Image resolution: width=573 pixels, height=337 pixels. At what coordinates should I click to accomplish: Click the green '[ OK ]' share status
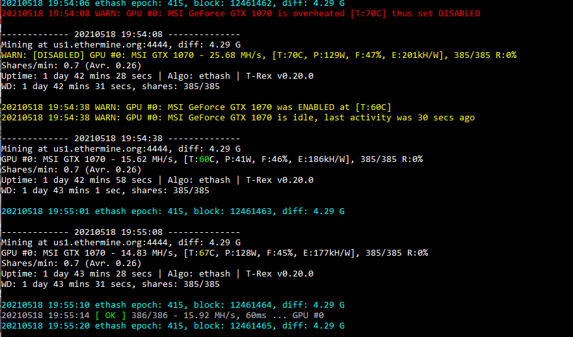tap(111, 316)
